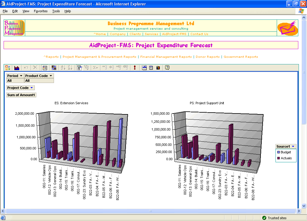Open the AidProject-FMS nav link
The height and width of the screenshot is (221, 307).
174,34
